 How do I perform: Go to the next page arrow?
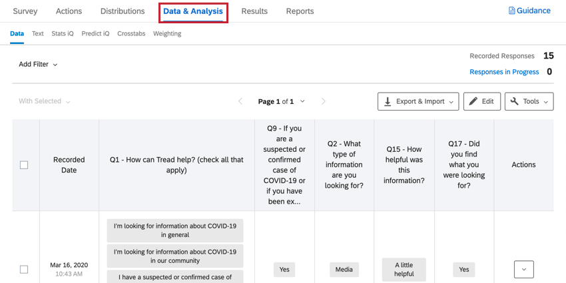[x=324, y=101]
